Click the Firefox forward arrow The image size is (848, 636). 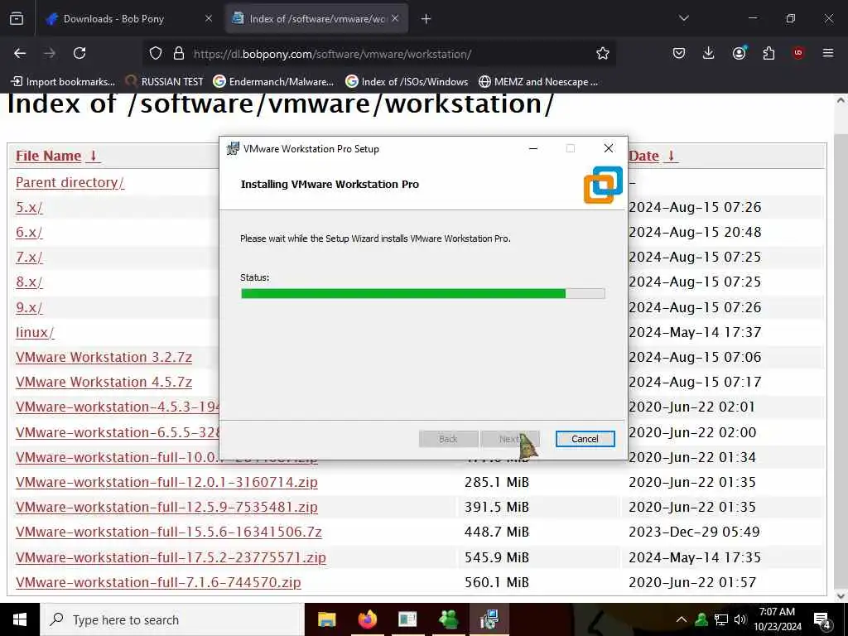click(49, 53)
